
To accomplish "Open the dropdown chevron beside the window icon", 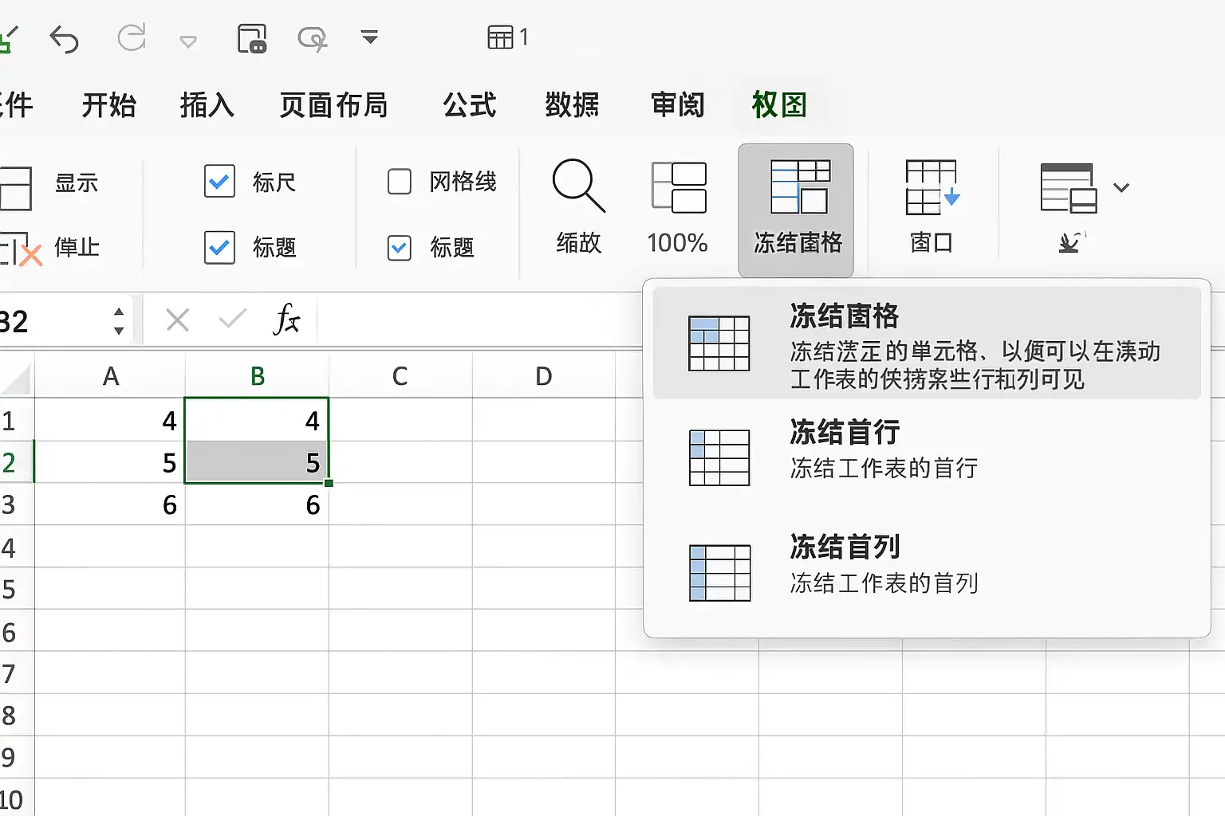I will pyautogui.click(x=1121, y=188).
